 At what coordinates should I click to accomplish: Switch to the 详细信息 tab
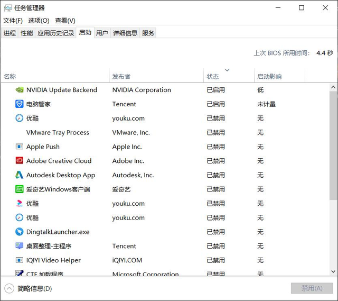tap(125, 33)
